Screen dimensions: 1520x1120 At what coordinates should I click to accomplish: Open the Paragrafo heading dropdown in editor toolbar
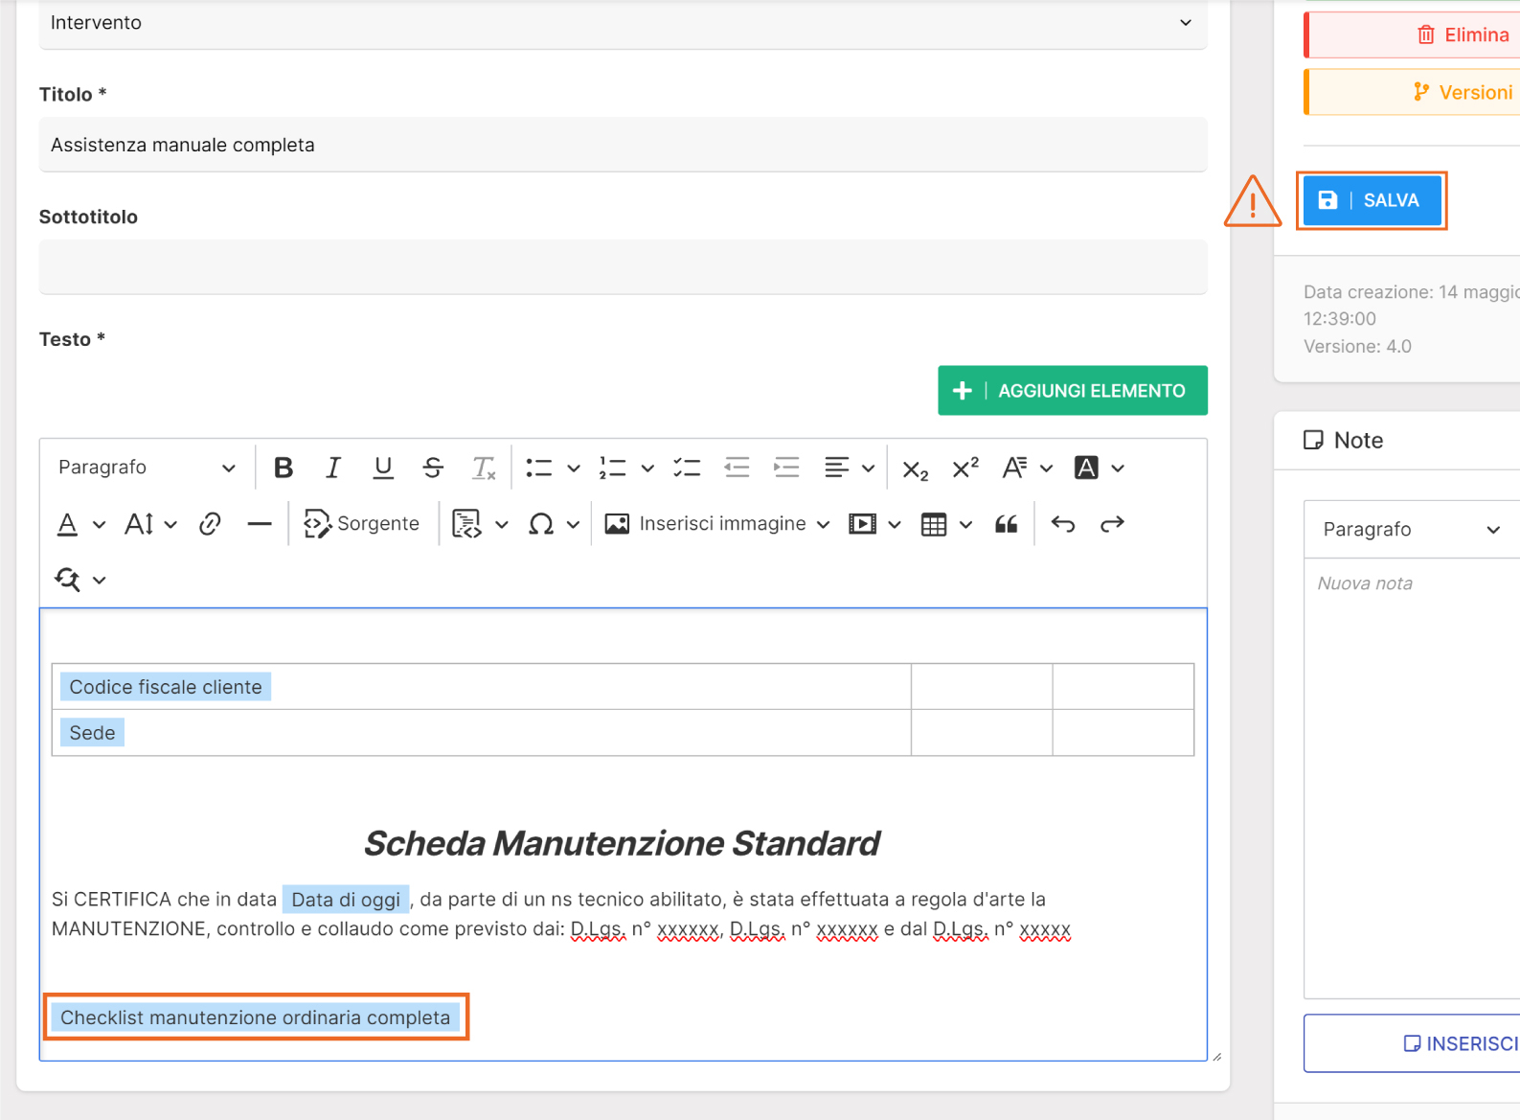147,468
